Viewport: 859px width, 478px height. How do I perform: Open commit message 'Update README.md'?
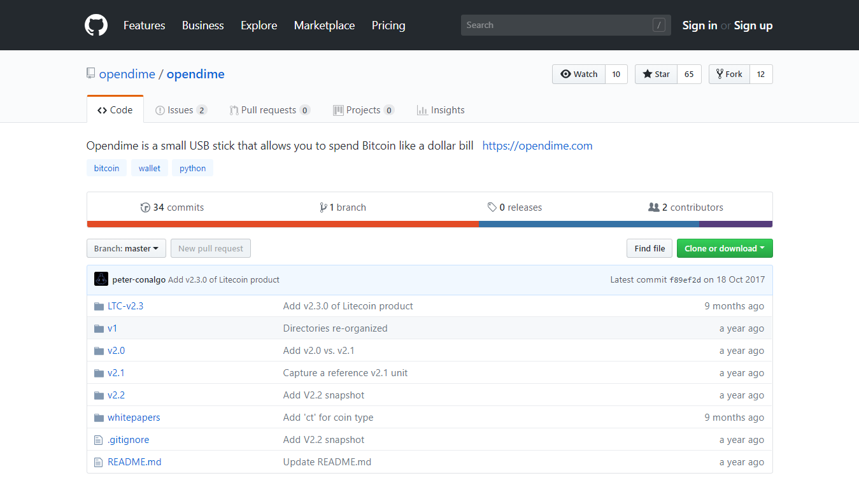[x=327, y=462]
